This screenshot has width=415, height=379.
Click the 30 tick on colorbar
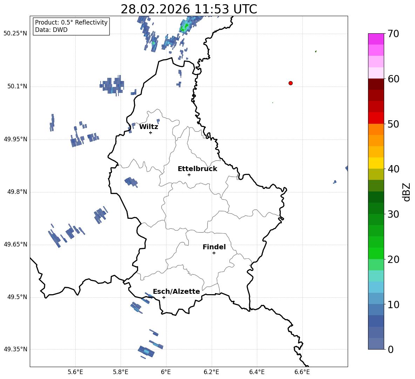click(x=393, y=214)
